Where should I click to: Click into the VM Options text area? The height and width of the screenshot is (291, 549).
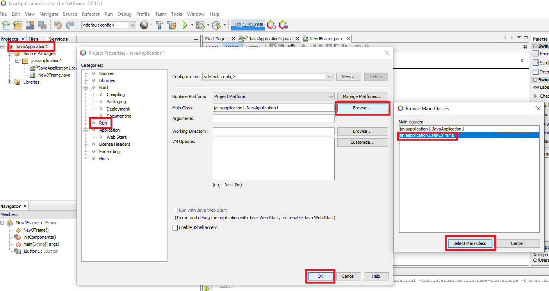tap(273, 159)
